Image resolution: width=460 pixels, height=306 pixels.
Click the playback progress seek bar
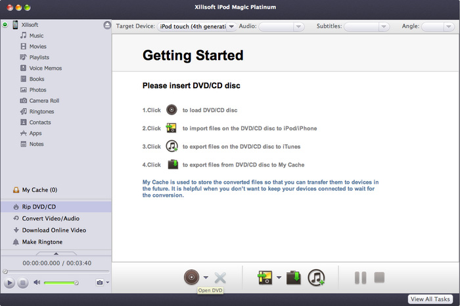(56, 272)
